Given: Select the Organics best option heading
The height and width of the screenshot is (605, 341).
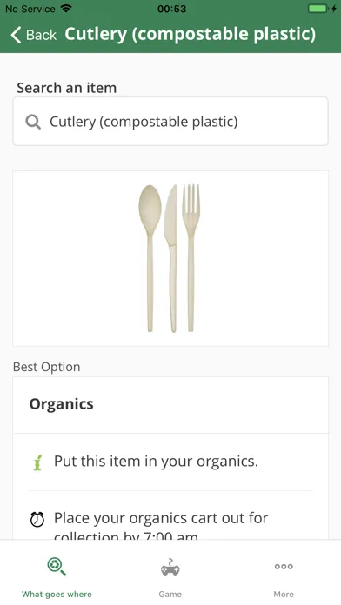Looking at the screenshot, I should tap(62, 404).
